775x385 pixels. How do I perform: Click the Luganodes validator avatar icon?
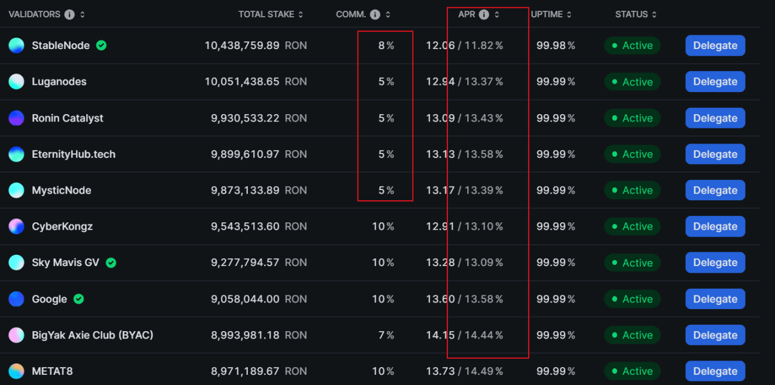click(x=16, y=82)
